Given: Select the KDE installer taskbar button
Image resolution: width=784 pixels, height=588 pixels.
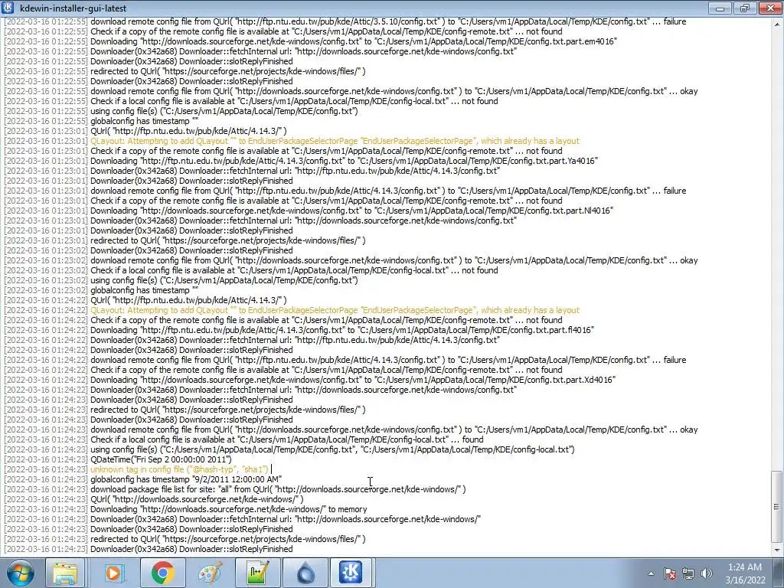Looking at the screenshot, I should (x=351, y=573).
